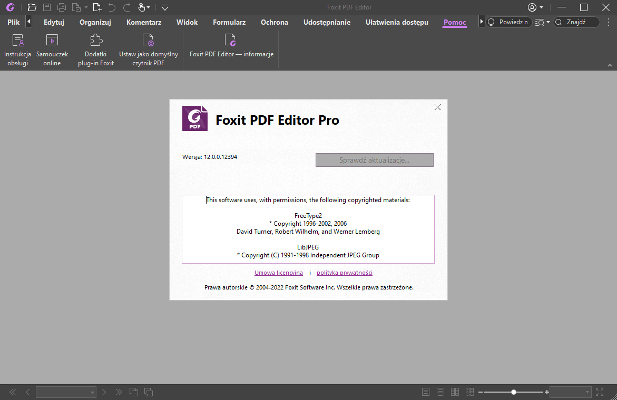Switch to the Edytuj tab
The height and width of the screenshot is (400, 617).
pyautogui.click(x=54, y=23)
